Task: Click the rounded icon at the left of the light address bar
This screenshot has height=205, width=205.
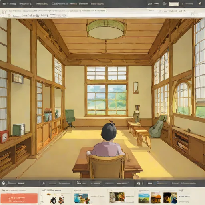Action: point(4,12)
